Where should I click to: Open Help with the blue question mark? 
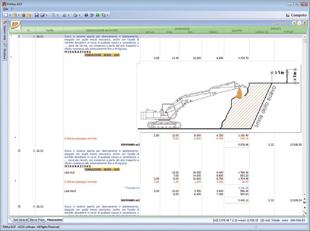pyautogui.click(x=86, y=15)
